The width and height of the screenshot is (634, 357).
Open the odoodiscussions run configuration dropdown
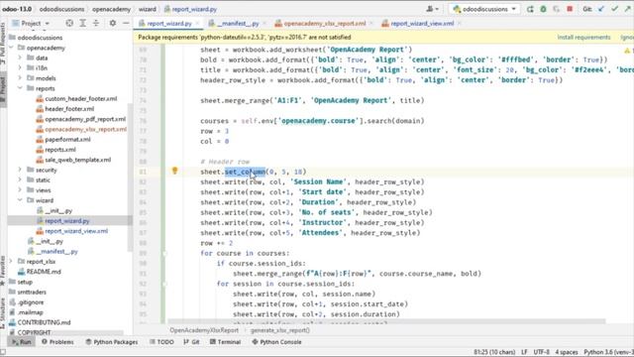click(484, 9)
